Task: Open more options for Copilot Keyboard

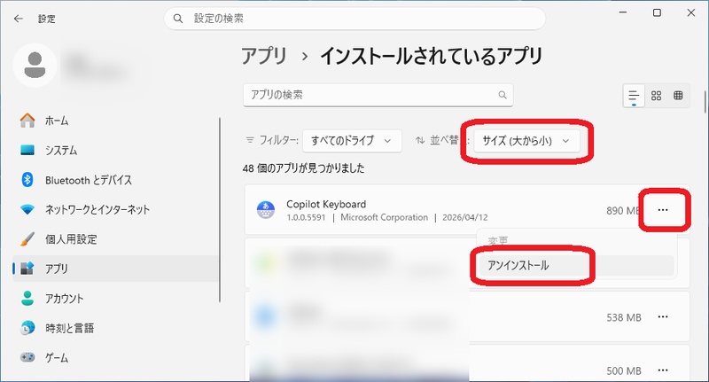Action: (663, 210)
